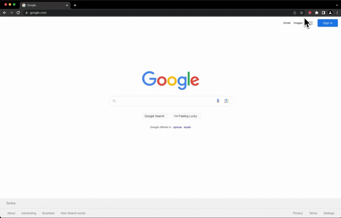Go back to the previous page

pyautogui.click(x=5, y=13)
